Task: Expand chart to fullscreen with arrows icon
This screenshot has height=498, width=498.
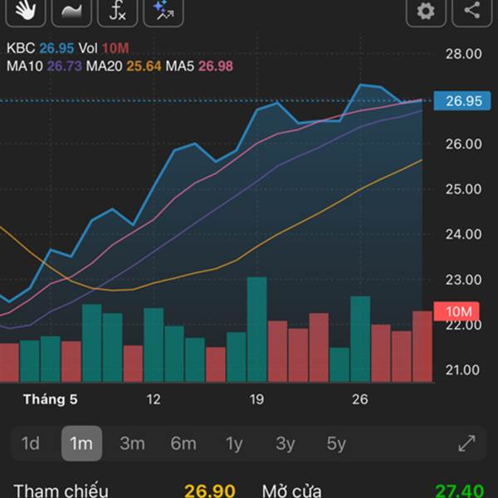Action: 467,443
